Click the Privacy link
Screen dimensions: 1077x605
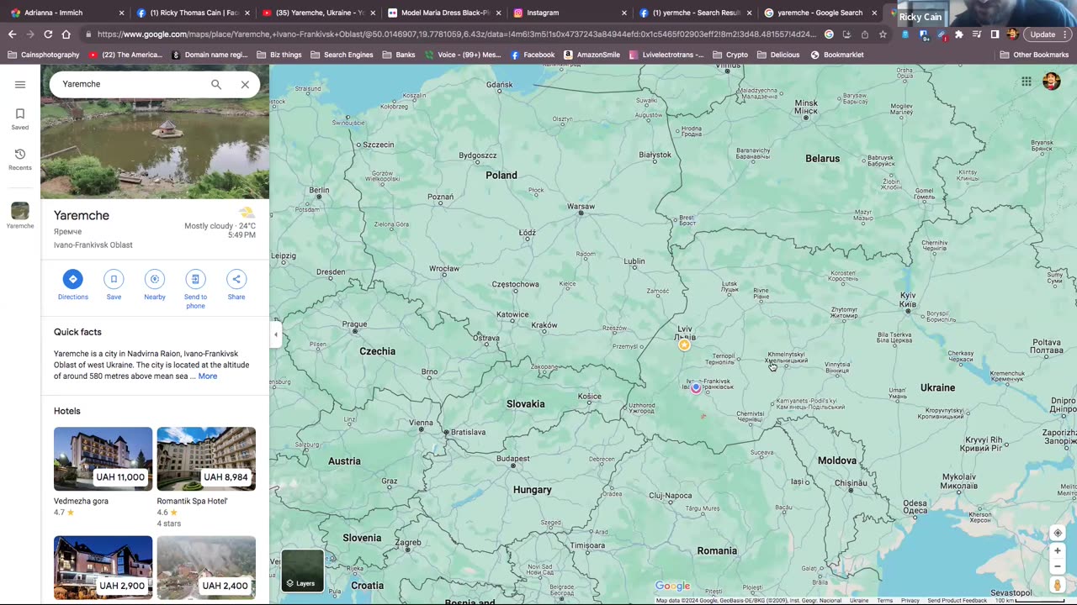tap(910, 601)
